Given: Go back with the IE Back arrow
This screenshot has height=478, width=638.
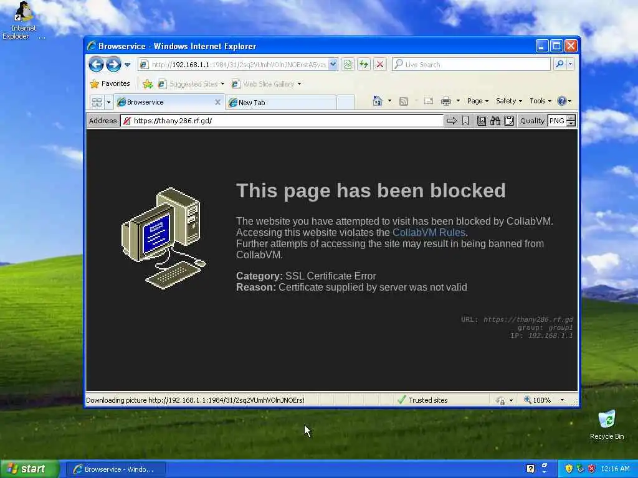Looking at the screenshot, I should 97,64.
